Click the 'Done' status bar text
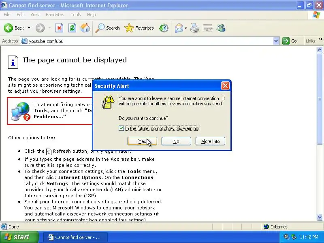The image size is (324, 243). point(14,227)
